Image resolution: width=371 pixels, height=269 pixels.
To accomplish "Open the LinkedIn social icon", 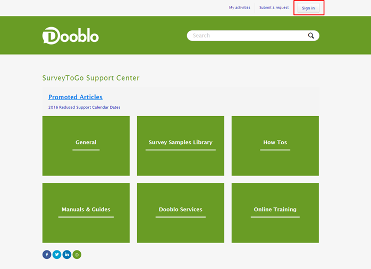I will click(x=67, y=255).
